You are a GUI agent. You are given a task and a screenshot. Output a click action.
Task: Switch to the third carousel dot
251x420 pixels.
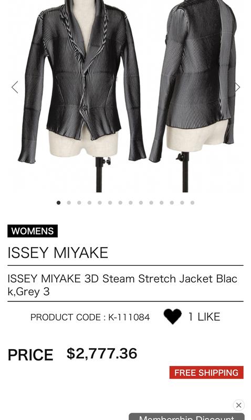click(79, 203)
